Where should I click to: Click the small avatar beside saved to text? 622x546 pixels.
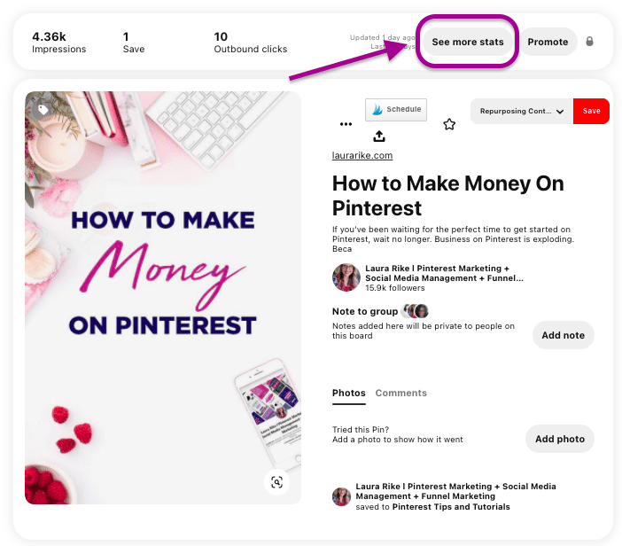341,496
